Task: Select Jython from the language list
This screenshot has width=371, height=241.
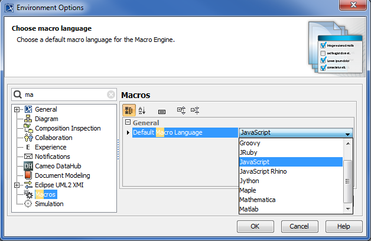Action: click(x=291, y=181)
